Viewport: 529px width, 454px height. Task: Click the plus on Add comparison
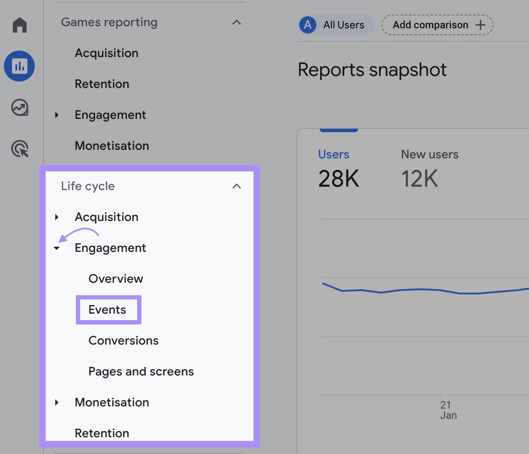pyautogui.click(x=480, y=25)
